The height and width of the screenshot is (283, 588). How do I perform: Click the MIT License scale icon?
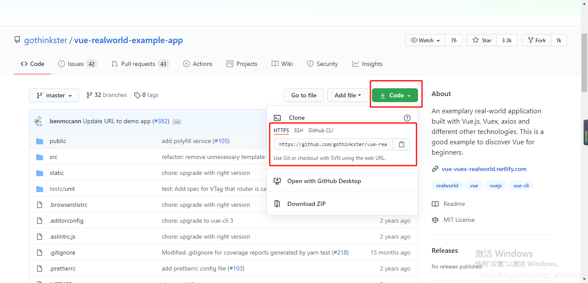point(435,220)
